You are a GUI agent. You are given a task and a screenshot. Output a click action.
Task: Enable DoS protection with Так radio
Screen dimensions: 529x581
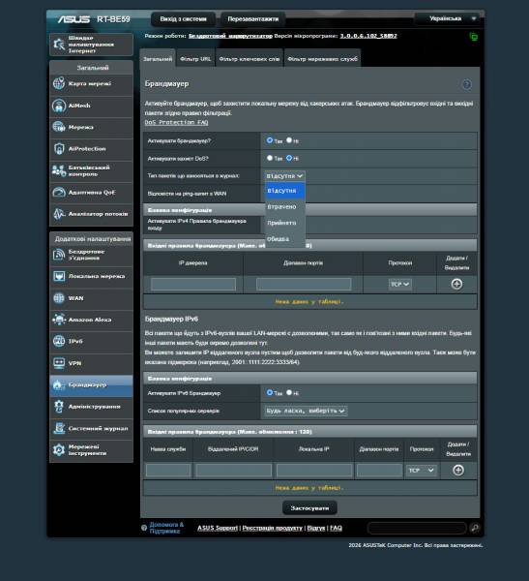(x=270, y=158)
